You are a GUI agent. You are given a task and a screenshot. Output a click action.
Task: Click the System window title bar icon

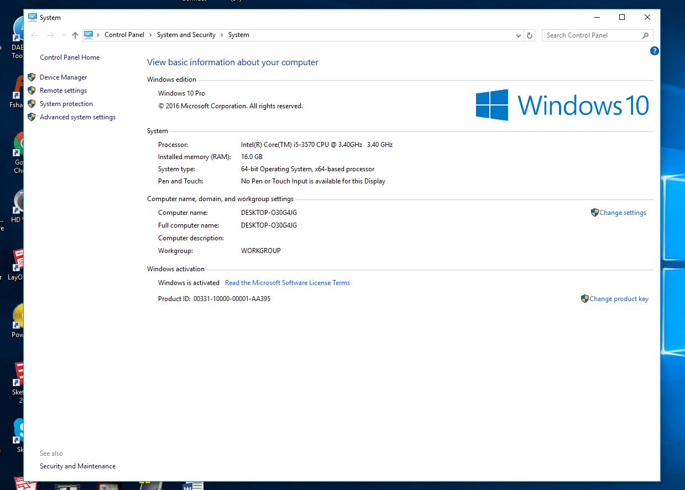pyautogui.click(x=33, y=17)
